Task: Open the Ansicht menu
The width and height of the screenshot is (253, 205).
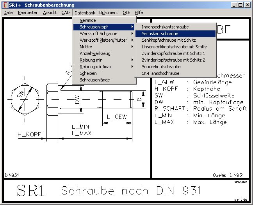Action: pyautogui.click(x=50, y=12)
